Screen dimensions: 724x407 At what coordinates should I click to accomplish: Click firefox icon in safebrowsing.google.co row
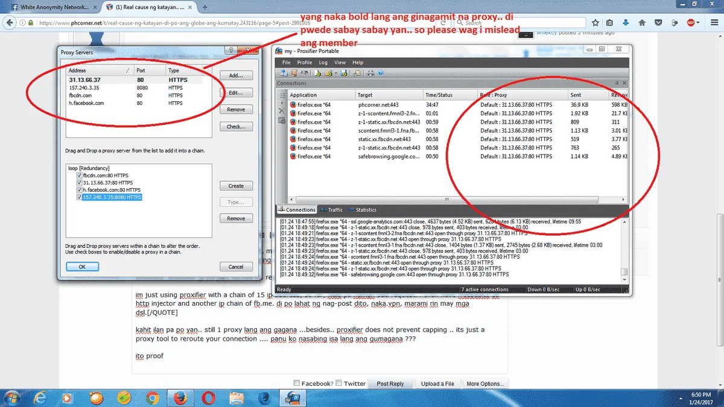293,156
